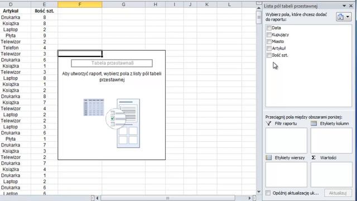Click the split box above vertical scrollbar
The height and width of the screenshot is (201, 357).
(259, 3)
